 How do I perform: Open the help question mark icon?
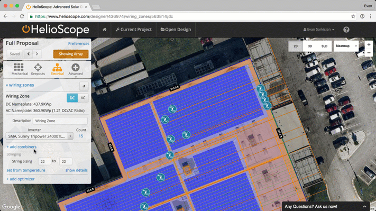(x=346, y=30)
